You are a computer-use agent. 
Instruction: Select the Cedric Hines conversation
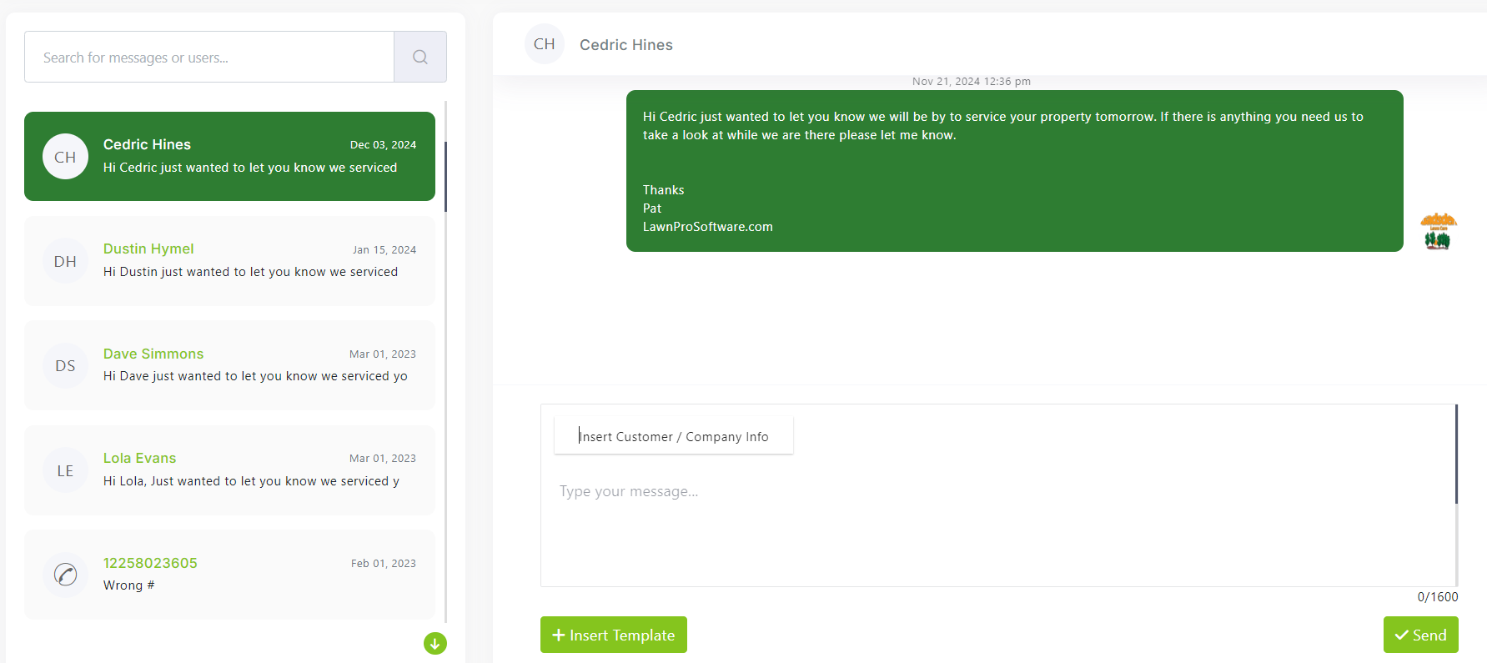(229, 156)
